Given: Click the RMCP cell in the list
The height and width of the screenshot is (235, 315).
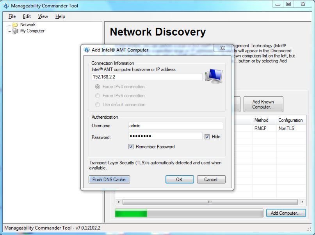Looking at the screenshot, I should coord(260,128).
